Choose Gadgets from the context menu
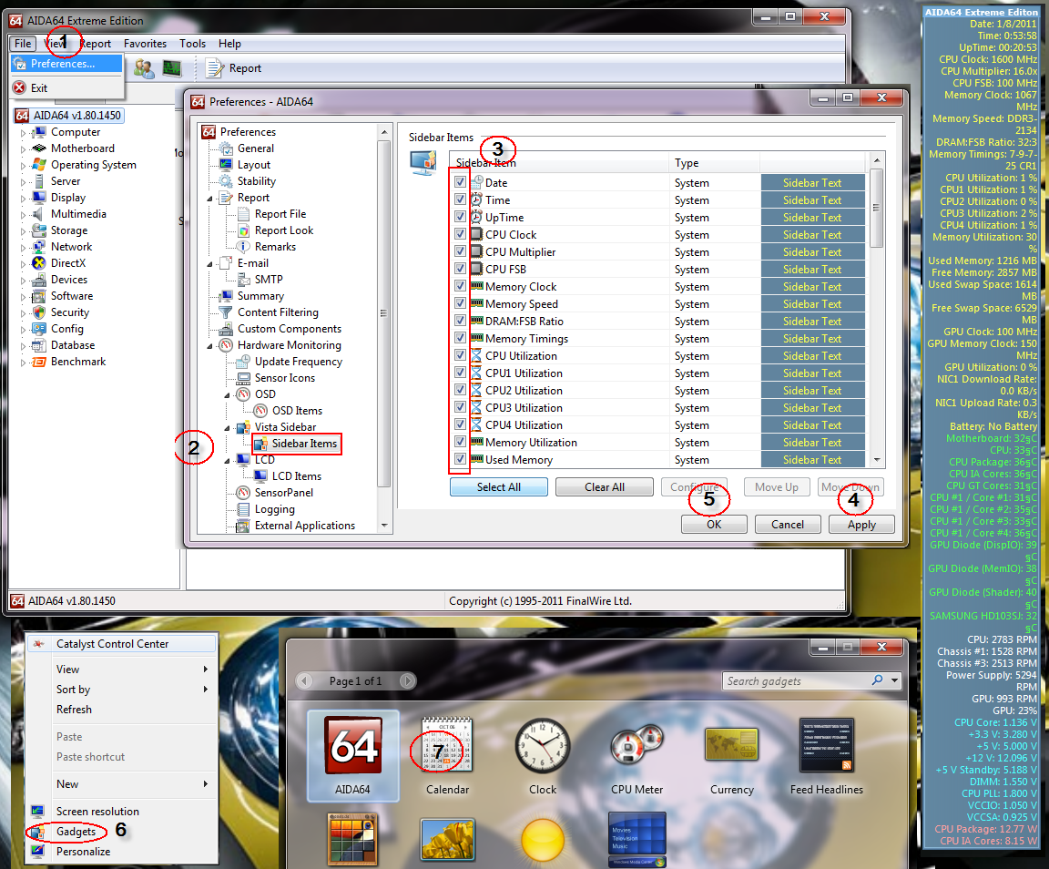Image resolution: width=1049 pixels, height=869 pixels. 76,832
